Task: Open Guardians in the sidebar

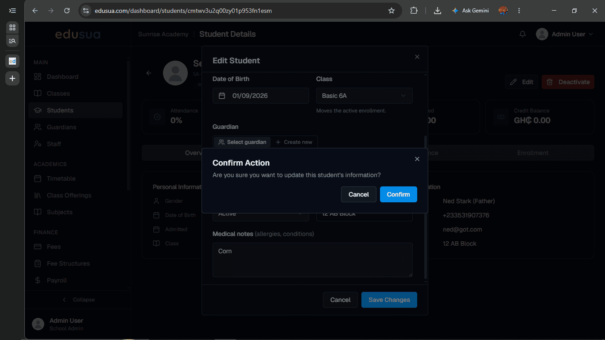Action: (75, 127)
